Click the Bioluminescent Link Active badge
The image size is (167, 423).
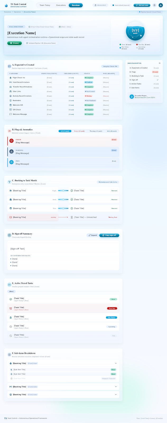pos(108,182)
